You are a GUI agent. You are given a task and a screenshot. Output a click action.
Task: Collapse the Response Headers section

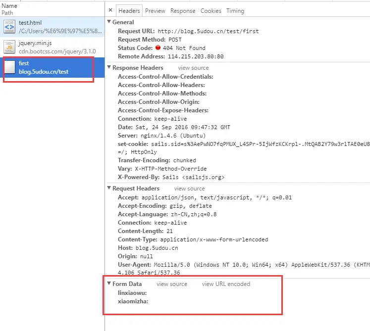point(109,67)
